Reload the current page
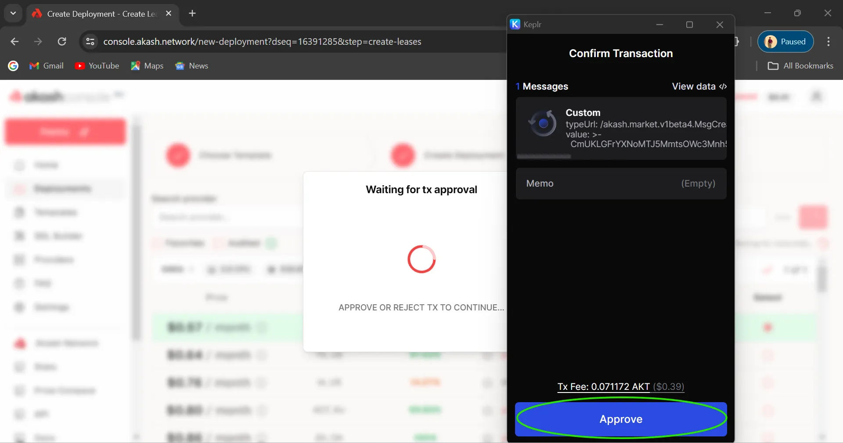 point(62,42)
